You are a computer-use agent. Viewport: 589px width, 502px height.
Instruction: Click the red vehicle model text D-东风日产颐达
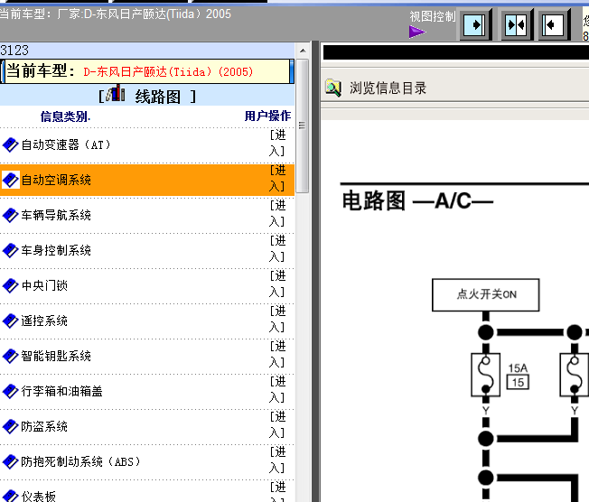coord(168,71)
